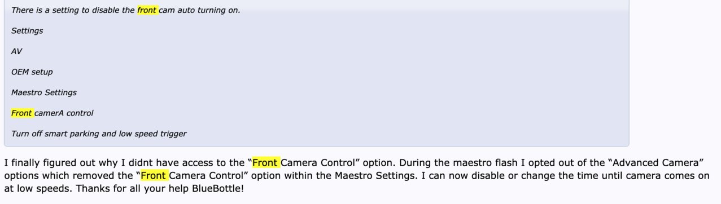This screenshot has height=204, width=721.
Task: Click highlighted "Front" before "camerA control"
Action: 22,113
